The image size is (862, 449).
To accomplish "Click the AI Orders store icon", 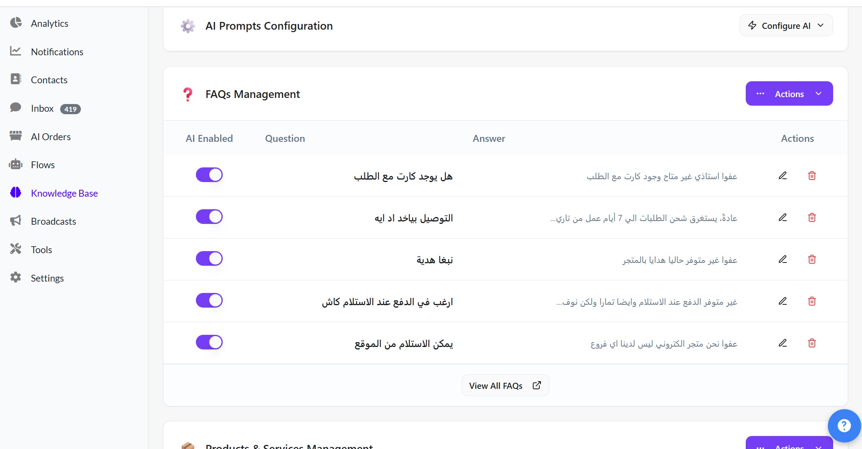I will 15,136.
